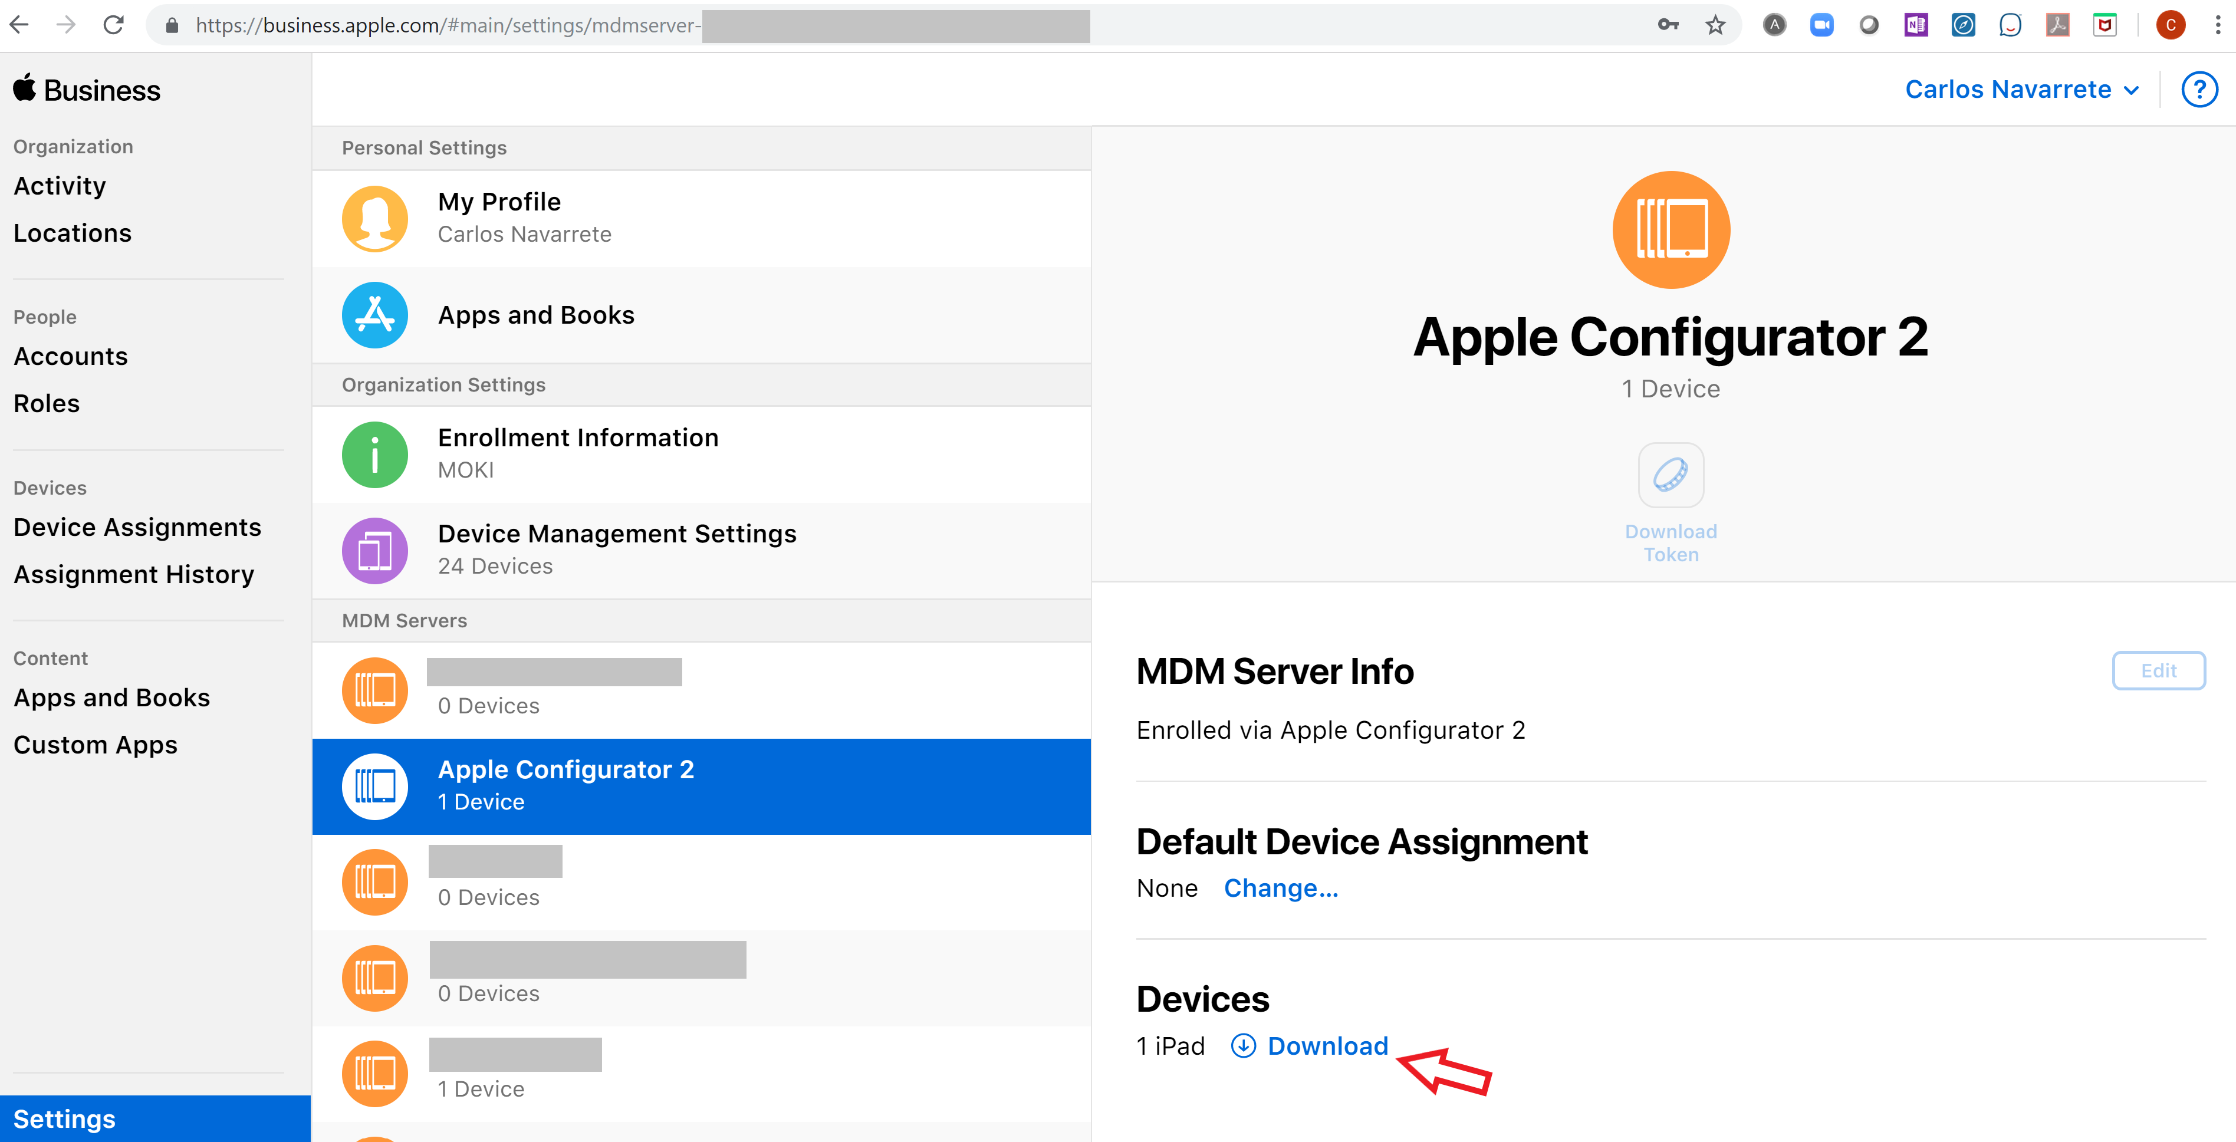This screenshot has height=1142, width=2236.
Task: Click the My Profile avatar icon
Action: click(374, 219)
